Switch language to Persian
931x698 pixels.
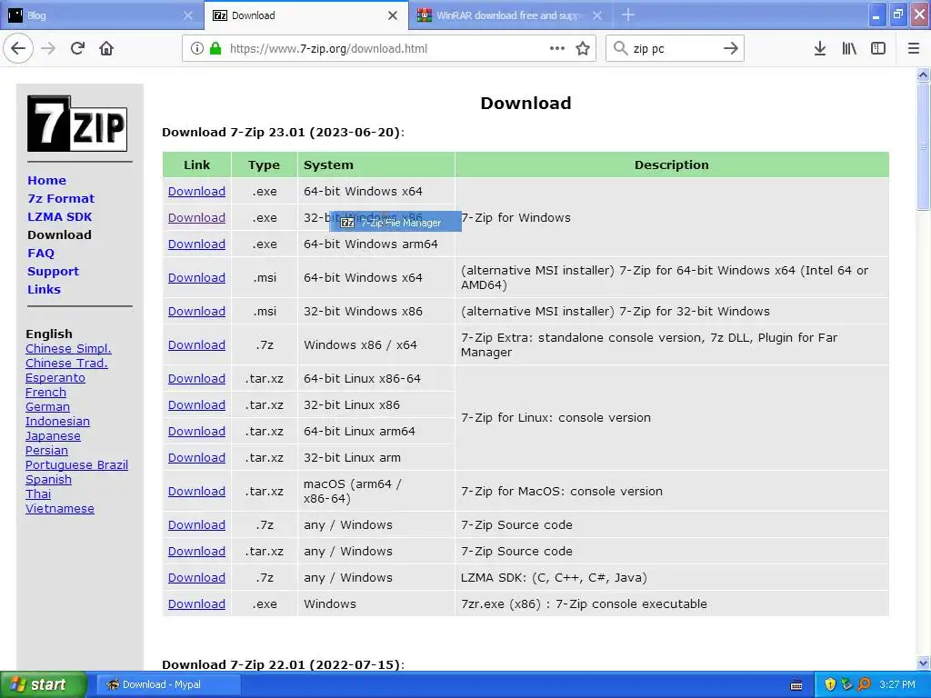(46, 451)
